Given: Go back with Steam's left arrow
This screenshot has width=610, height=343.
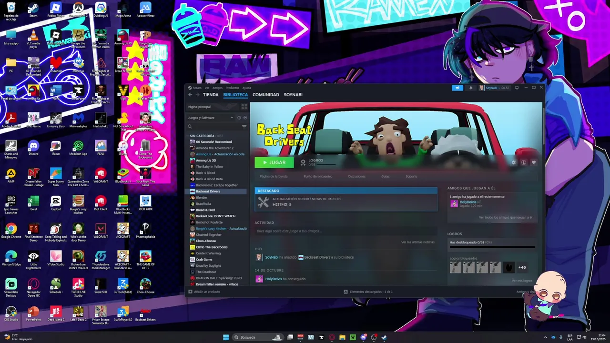Looking at the screenshot, I should click(x=190, y=95).
